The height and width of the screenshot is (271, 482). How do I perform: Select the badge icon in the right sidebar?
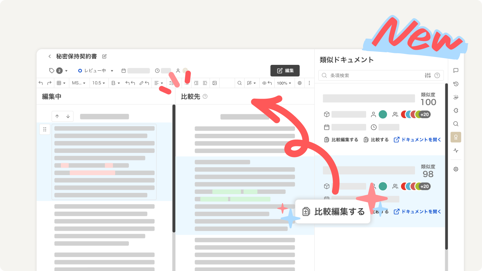point(456,137)
